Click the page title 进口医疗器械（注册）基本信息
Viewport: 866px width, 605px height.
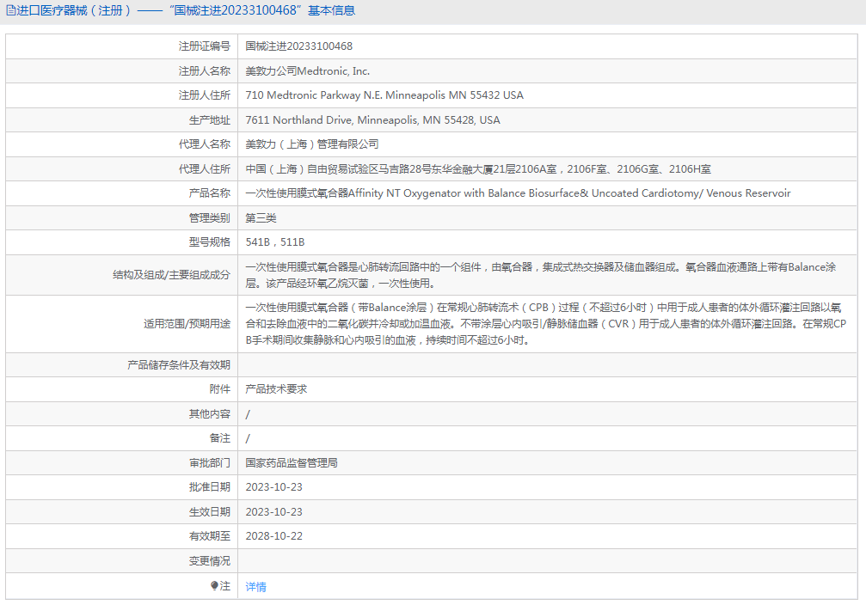[186, 10]
